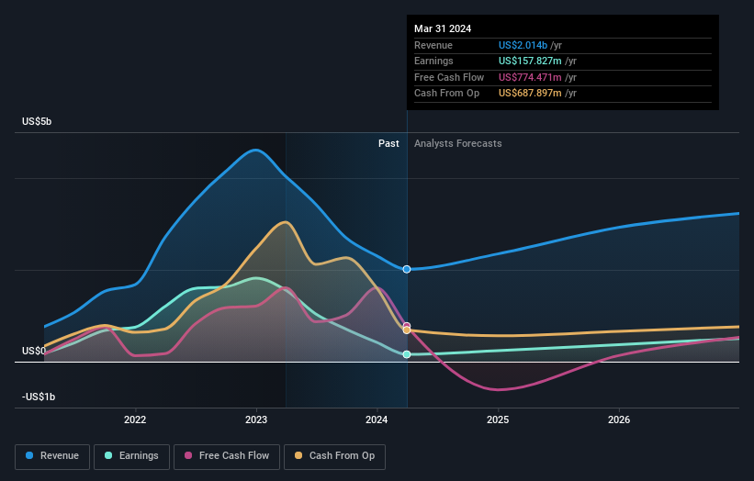
Task: Click the Earnings row label in tooltip
Action: tap(433, 61)
